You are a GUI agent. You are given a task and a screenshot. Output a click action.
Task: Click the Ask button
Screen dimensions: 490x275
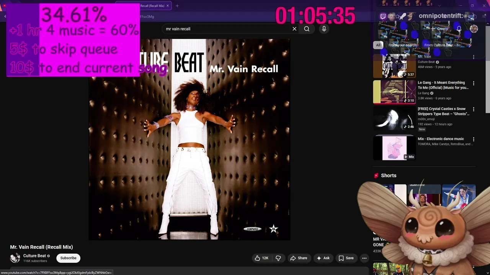pyautogui.click(x=323, y=258)
